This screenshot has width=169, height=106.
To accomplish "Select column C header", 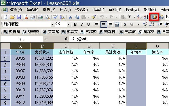I will (x=66, y=46).
